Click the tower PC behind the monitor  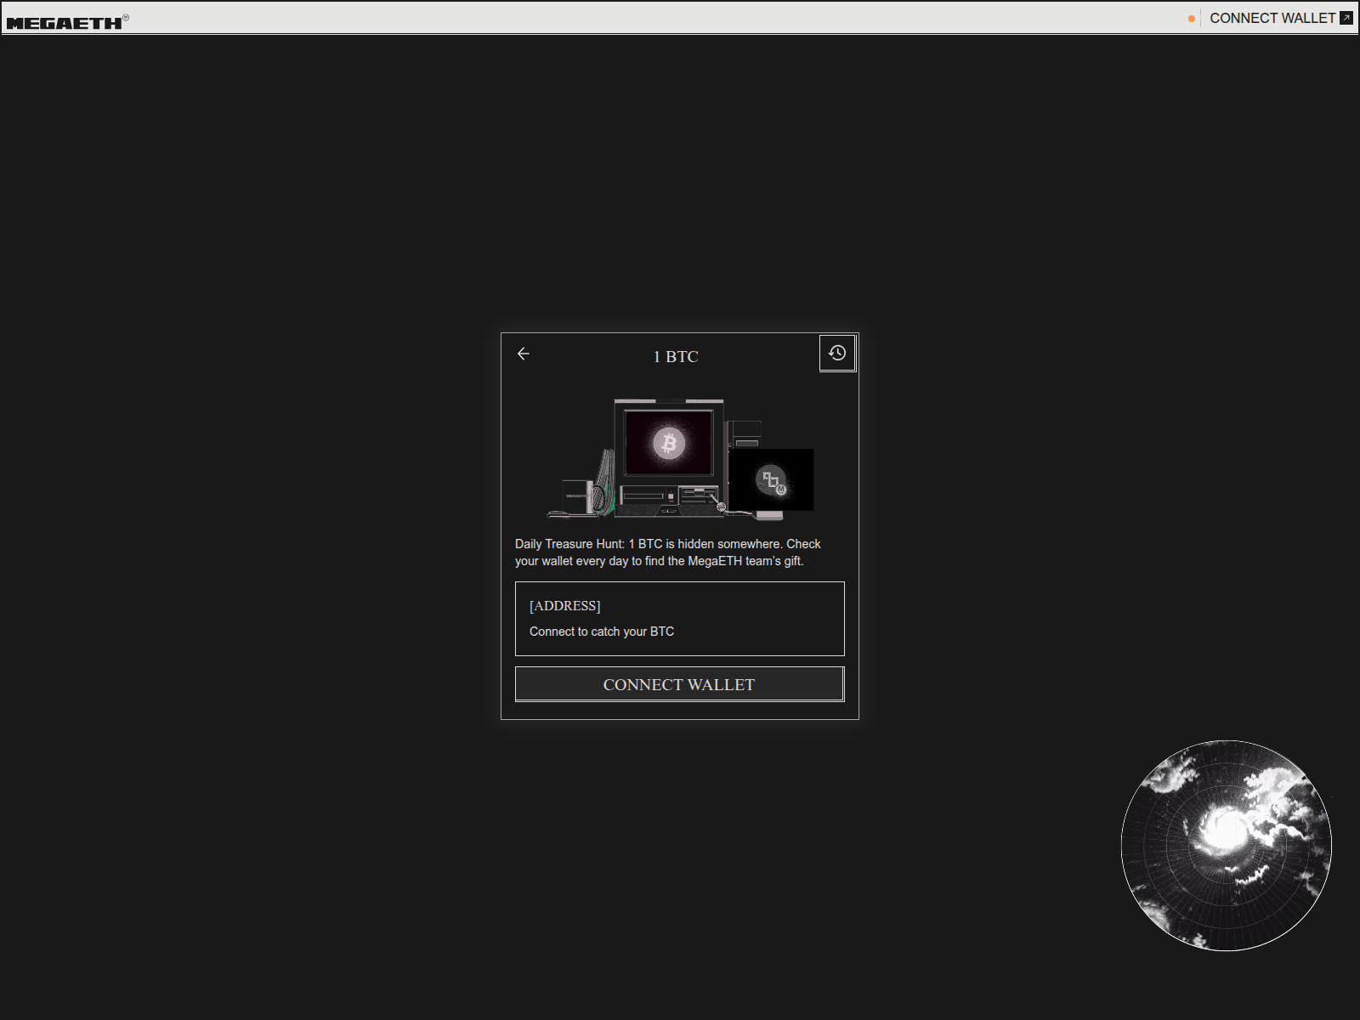pos(745,433)
